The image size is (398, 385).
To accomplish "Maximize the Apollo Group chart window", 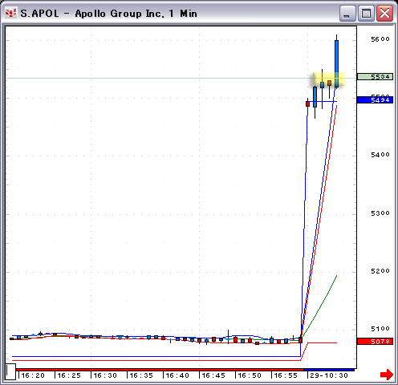I will click(x=366, y=13).
